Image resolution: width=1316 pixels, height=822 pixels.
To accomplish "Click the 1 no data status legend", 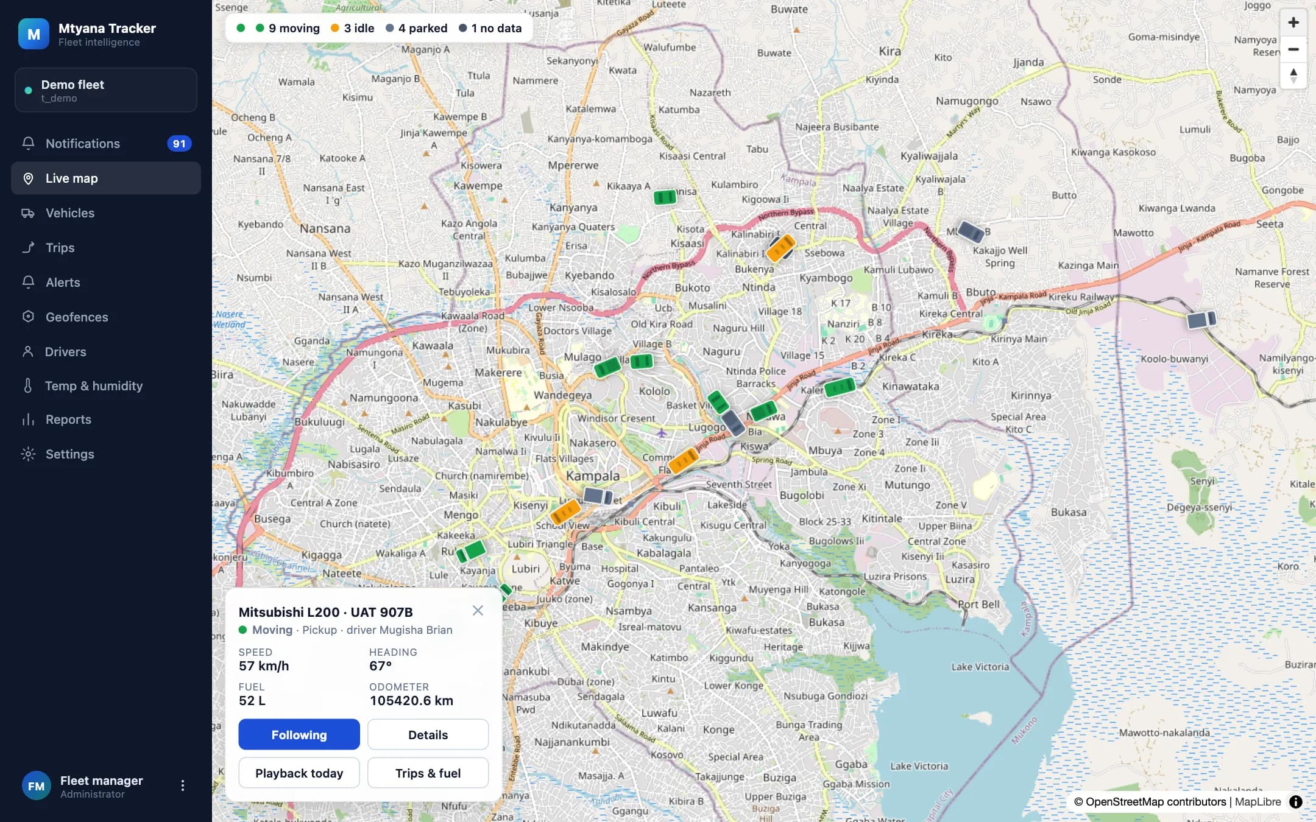I will click(490, 28).
